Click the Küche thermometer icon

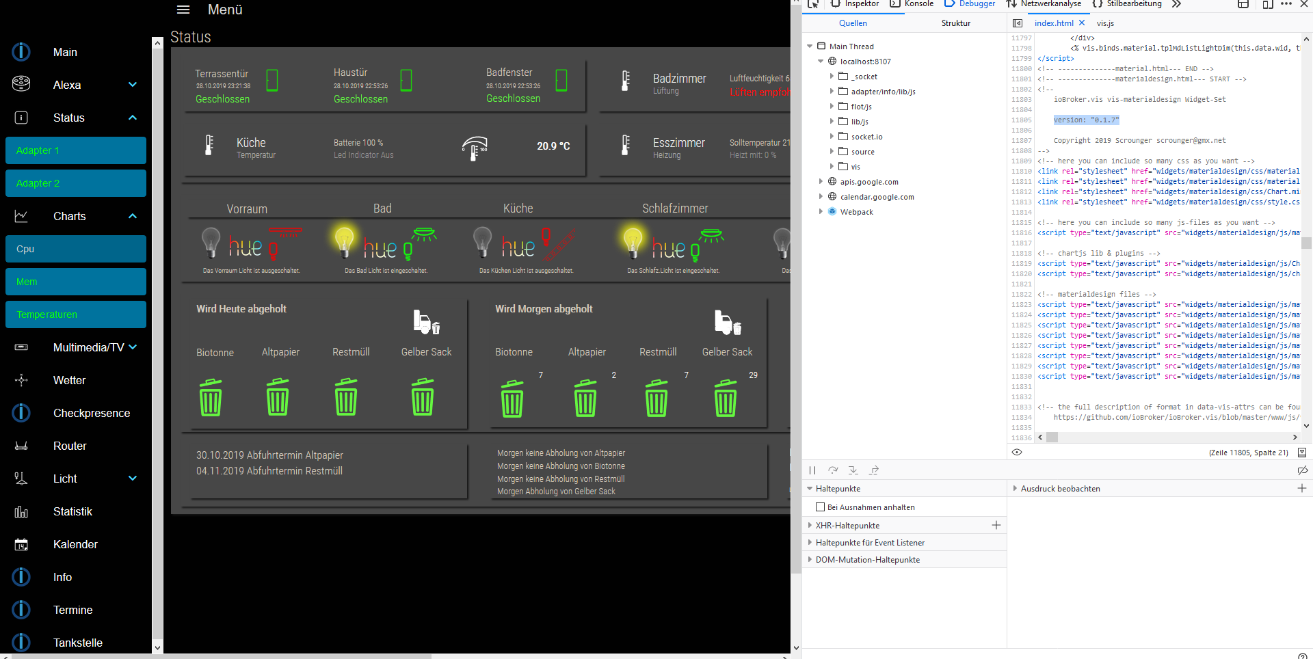coord(209,145)
